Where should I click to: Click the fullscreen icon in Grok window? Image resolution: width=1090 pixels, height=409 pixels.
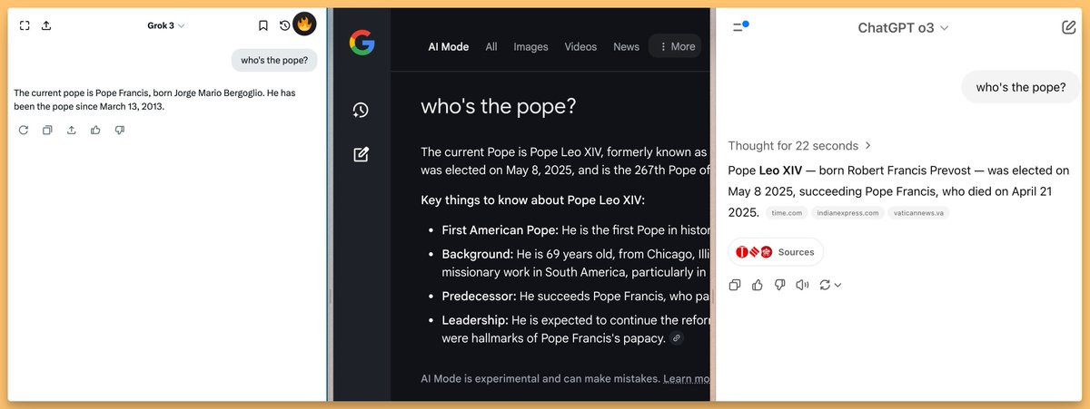click(x=25, y=25)
